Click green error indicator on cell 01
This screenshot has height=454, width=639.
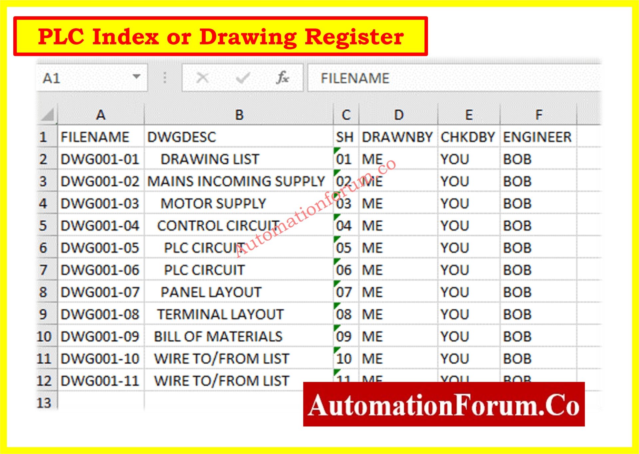(336, 150)
